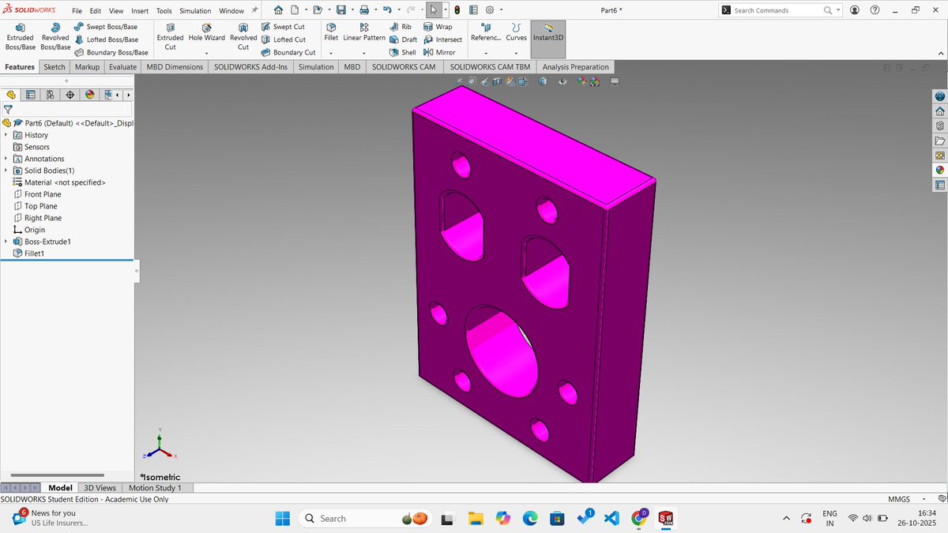Select the Mirror tool
948x533 pixels.
pyautogui.click(x=439, y=52)
